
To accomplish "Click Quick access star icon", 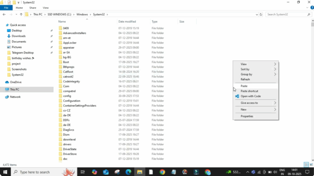I will pyautogui.click(x=7, y=25).
